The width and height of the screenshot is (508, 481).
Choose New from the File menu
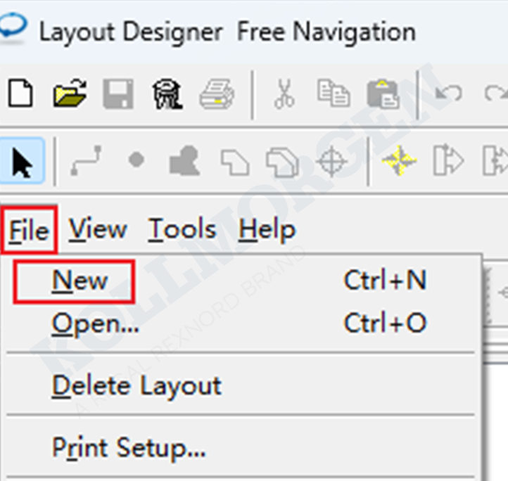(x=80, y=281)
